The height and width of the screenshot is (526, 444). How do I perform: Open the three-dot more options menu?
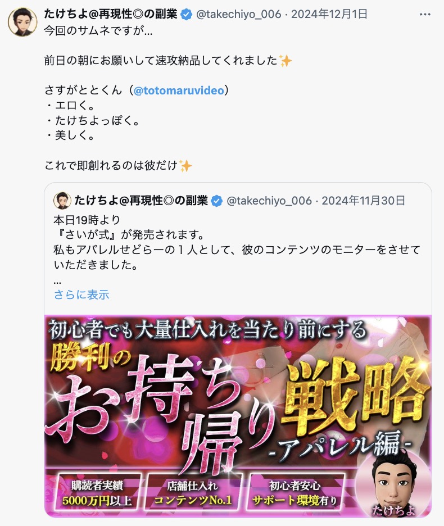pyautogui.click(x=425, y=15)
